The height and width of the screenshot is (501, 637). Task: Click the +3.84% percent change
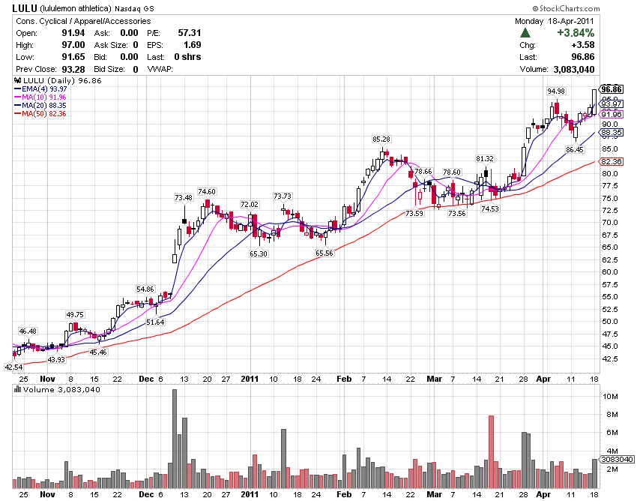point(576,32)
